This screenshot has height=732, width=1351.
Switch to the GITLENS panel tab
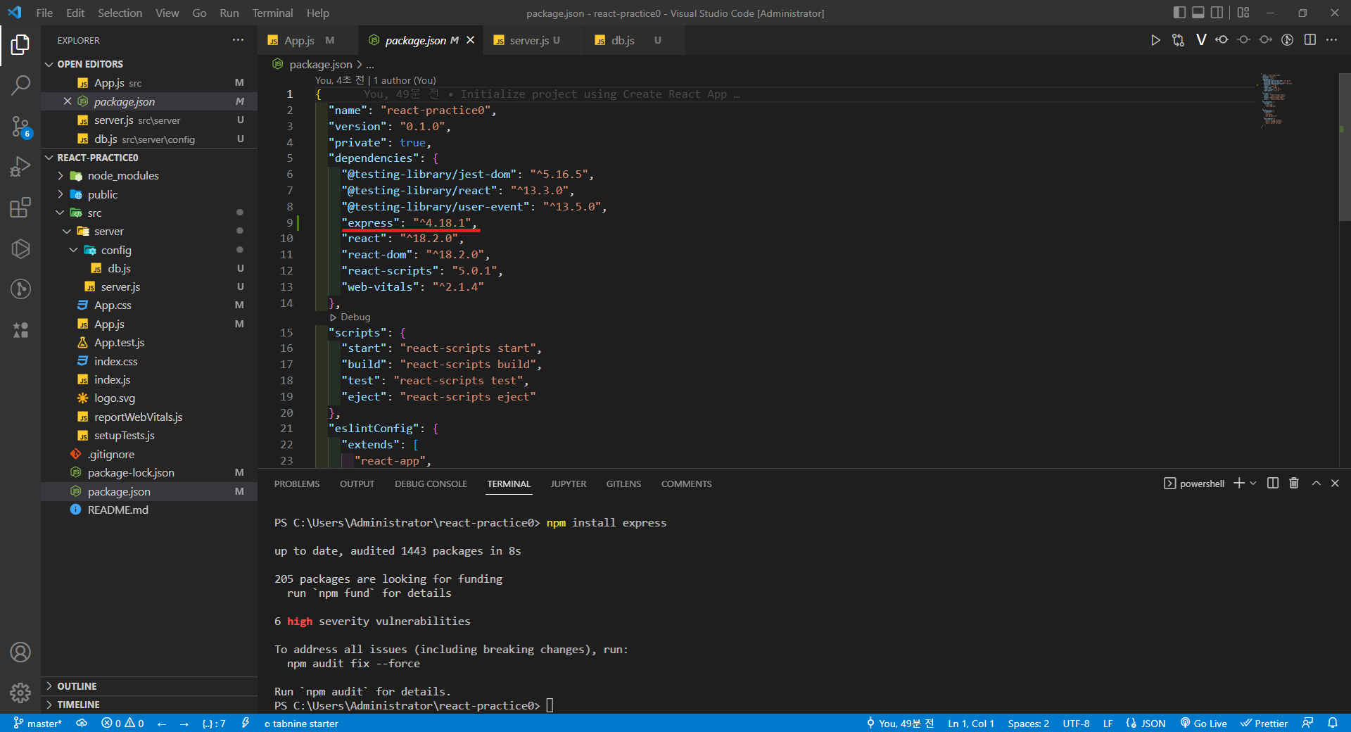coord(623,484)
